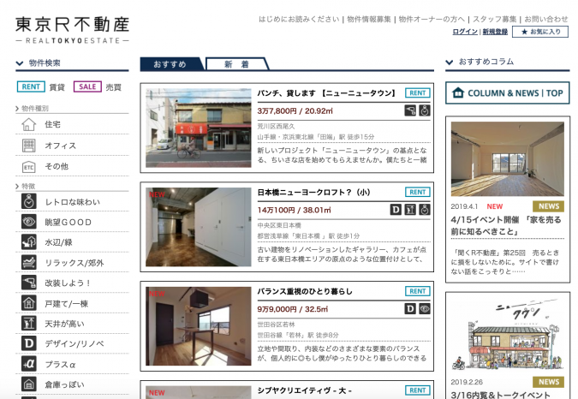Click RENT badge on シブヤクリエイティヴ listing

[418, 390]
